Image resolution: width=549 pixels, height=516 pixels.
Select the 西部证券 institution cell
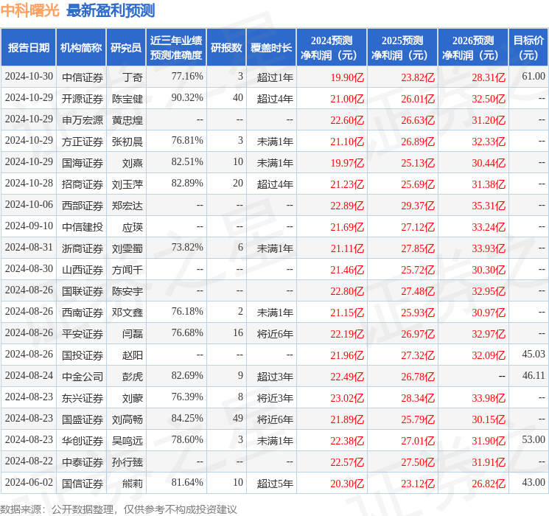[x=83, y=206]
